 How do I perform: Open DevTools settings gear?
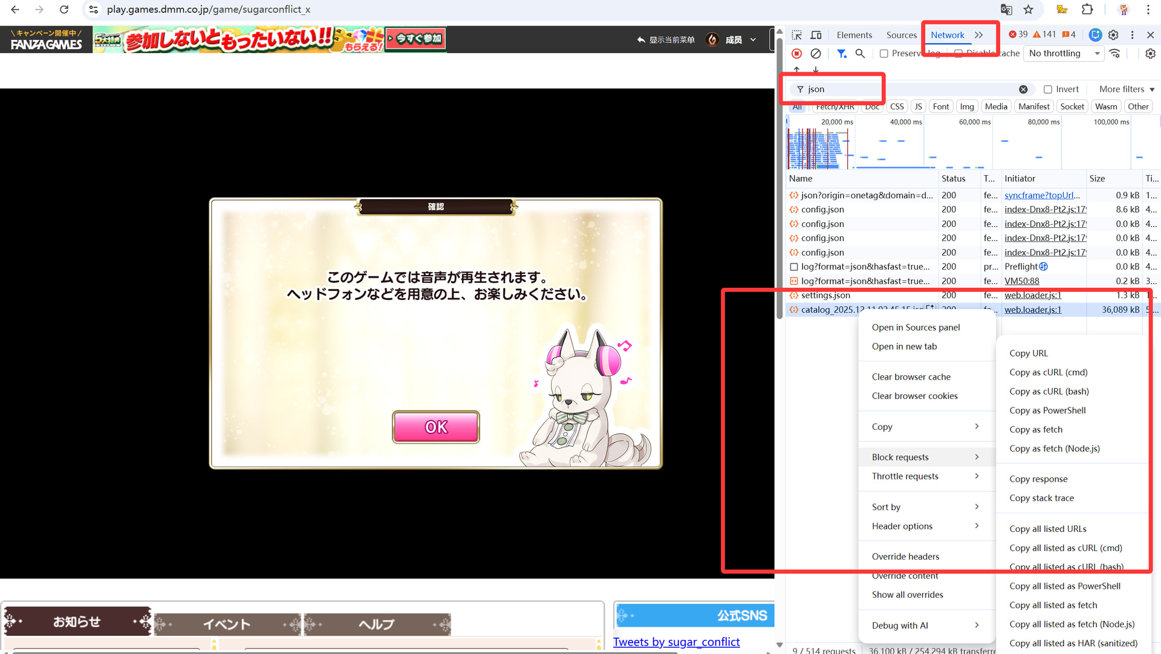pyautogui.click(x=1113, y=35)
